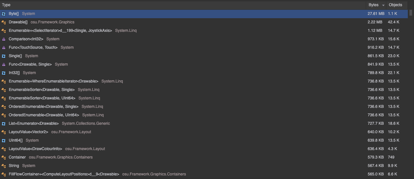Click icon beside OrderedEnumerable<Drawable, Single>
The height and width of the screenshot is (179, 414).
point(4,107)
